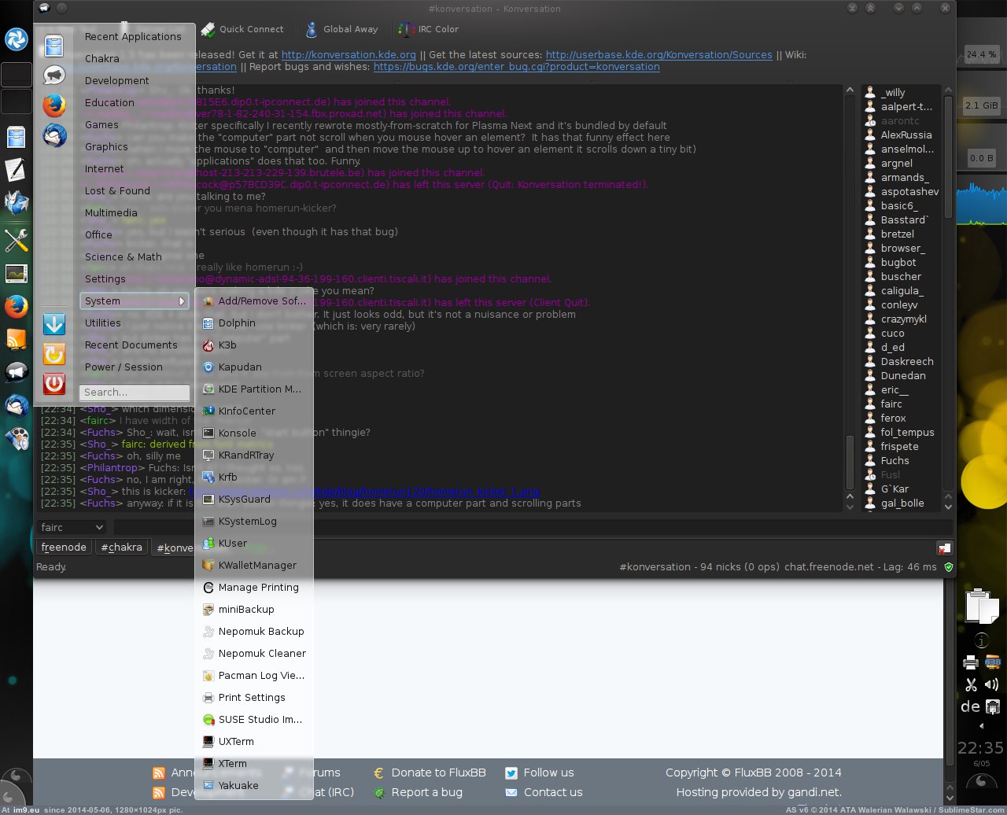
Task: Click Quick Connect toolbar button
Action: click(242, 30)
